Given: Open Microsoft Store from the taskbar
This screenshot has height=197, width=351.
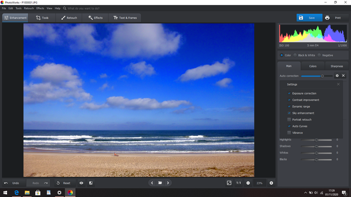Looking at the screenshot, I should (x=38, y=193).
